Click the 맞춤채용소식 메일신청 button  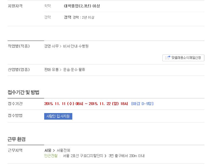(183, 58)
